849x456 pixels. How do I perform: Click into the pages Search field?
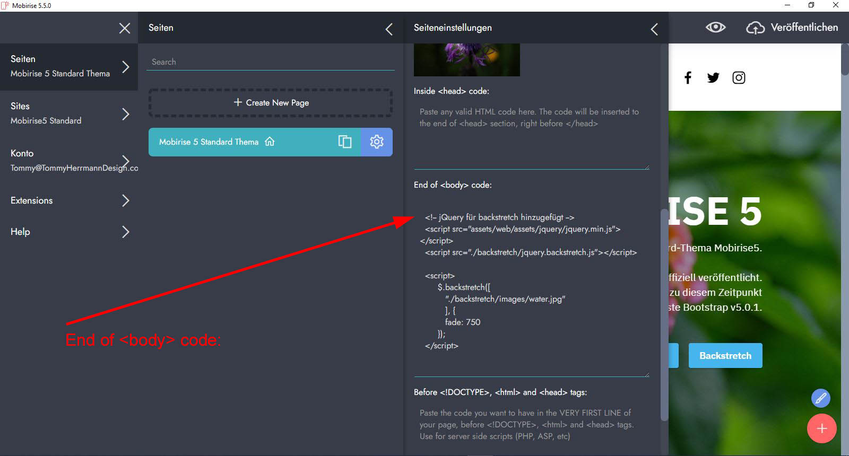coord(271,62)
